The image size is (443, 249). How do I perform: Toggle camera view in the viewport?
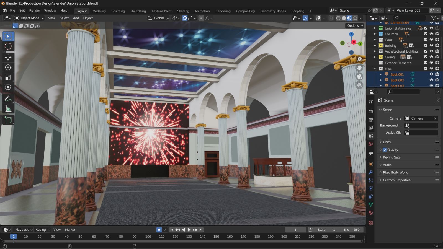click(359, 77)
